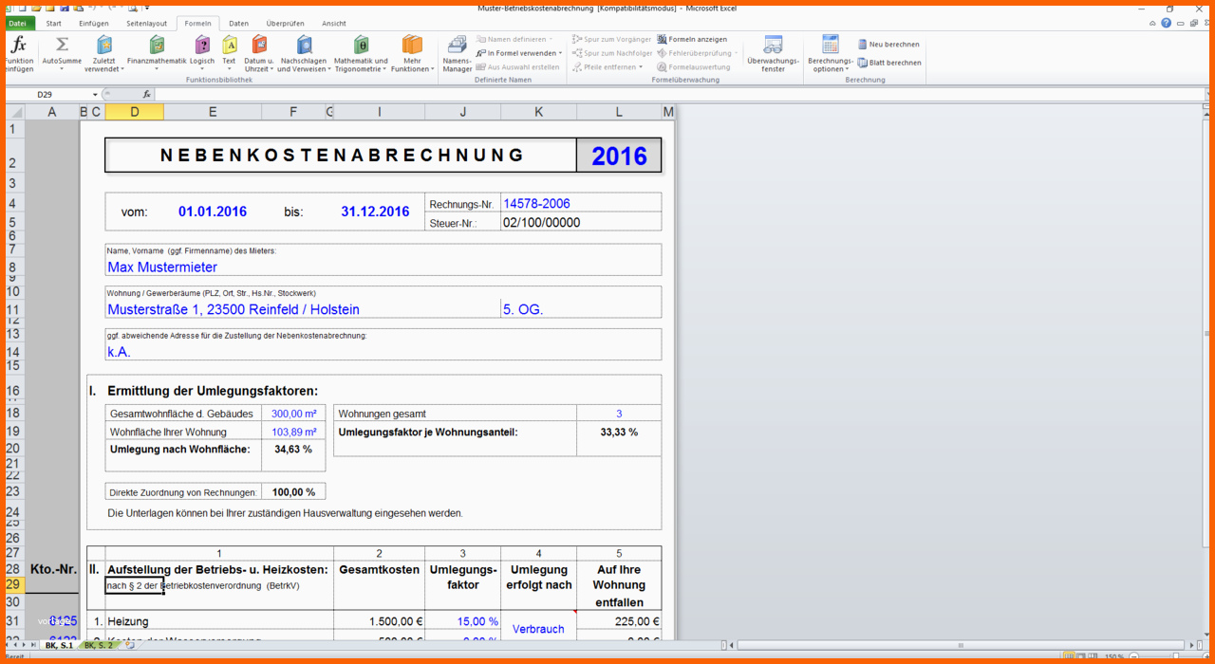The width and height of the screenshot is (1215, 664).
Task: Switch to the Seitenlayout ribbon tab
Action: [146, 24]
